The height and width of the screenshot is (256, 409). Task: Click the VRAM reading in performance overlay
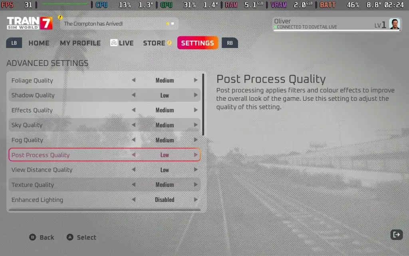coord(292,5)
